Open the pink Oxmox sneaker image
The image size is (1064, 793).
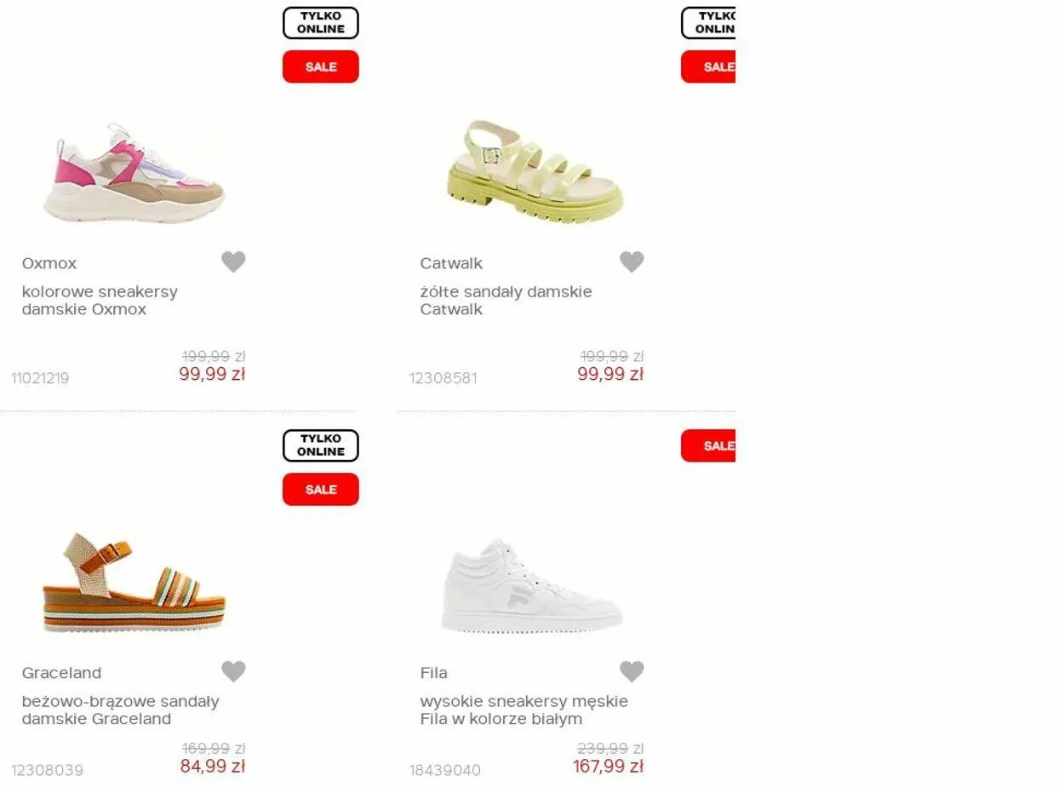[x=134, y=172]
